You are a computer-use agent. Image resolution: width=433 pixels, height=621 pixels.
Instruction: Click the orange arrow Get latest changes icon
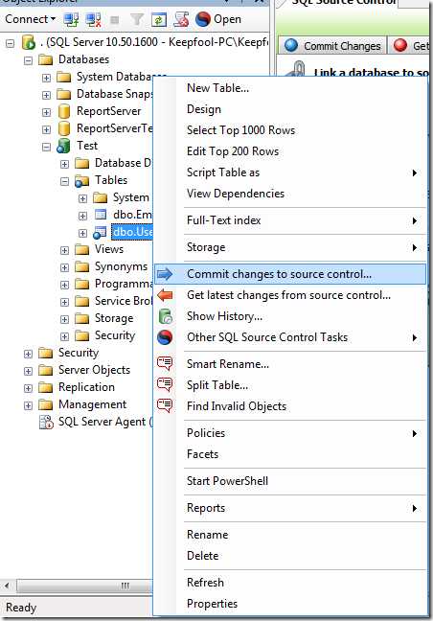pyautogui.click(x=165, y=295)
